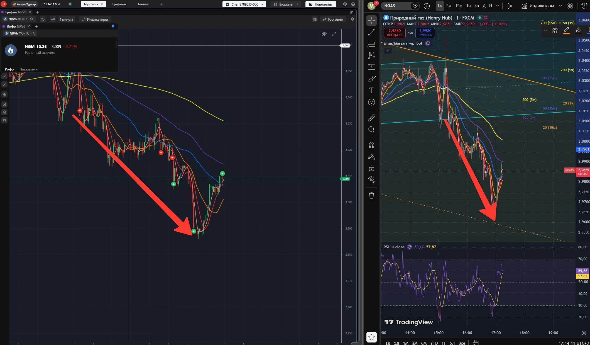The width and height of the screenshot is (590, 345).
Task: Hide all drawings with eye icon
Action: point(371,179)
